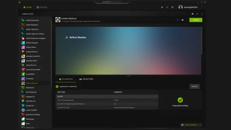Screen dimensions: 231x130
Task: Go to the Home tab
Action: click(x=28, y=7)
